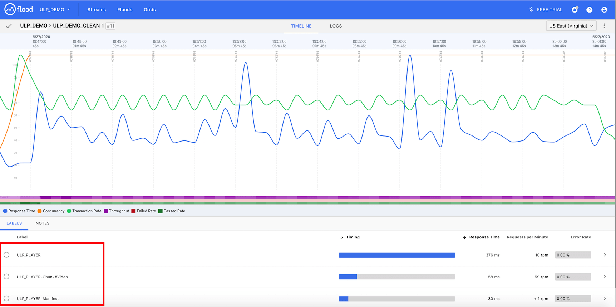The height and width of the screenshot is (307, 616).
Task: Click the ULP_DEMO breadcrumb link
Action: (34, 26)
